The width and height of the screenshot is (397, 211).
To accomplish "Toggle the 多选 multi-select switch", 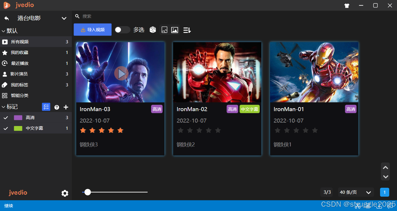I will point(122,30).
